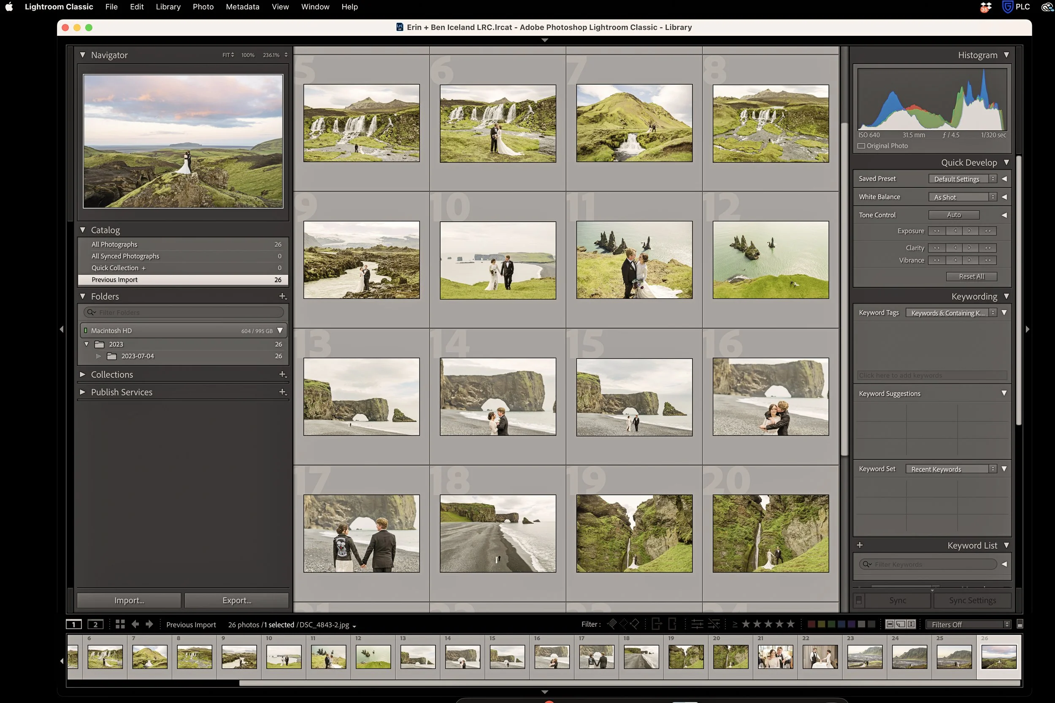Screen dimensions: 1055x703
Task: Go back with the filmstrip left arrow
Action: click(x=135, y=624)
